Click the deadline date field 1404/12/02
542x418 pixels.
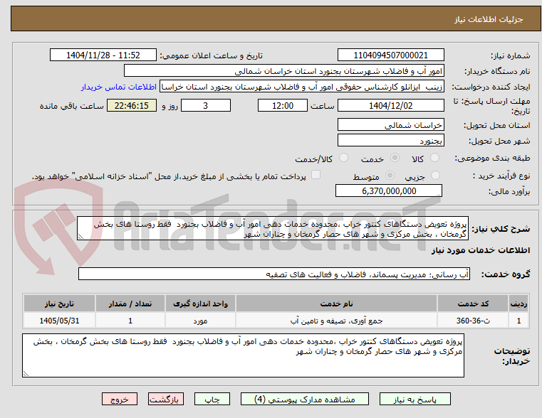pyautogui.click(x=390, y=105)
